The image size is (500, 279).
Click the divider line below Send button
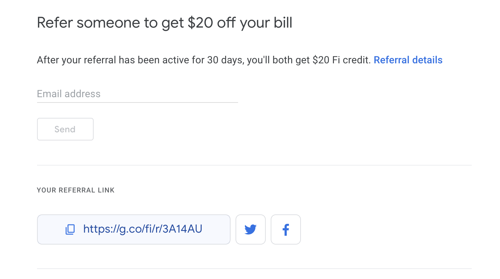coord(254,165)
